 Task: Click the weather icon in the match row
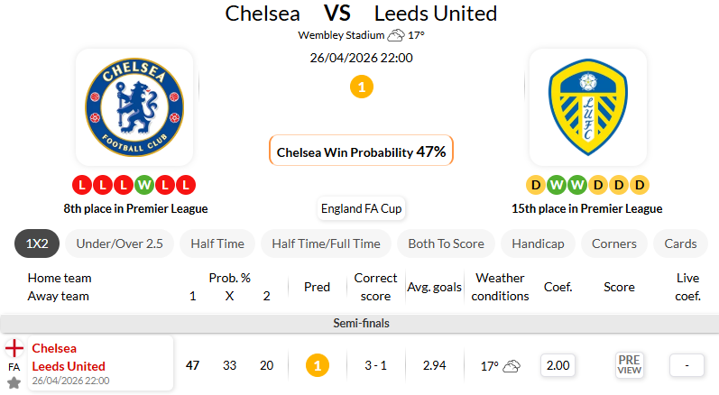(512, 366)
